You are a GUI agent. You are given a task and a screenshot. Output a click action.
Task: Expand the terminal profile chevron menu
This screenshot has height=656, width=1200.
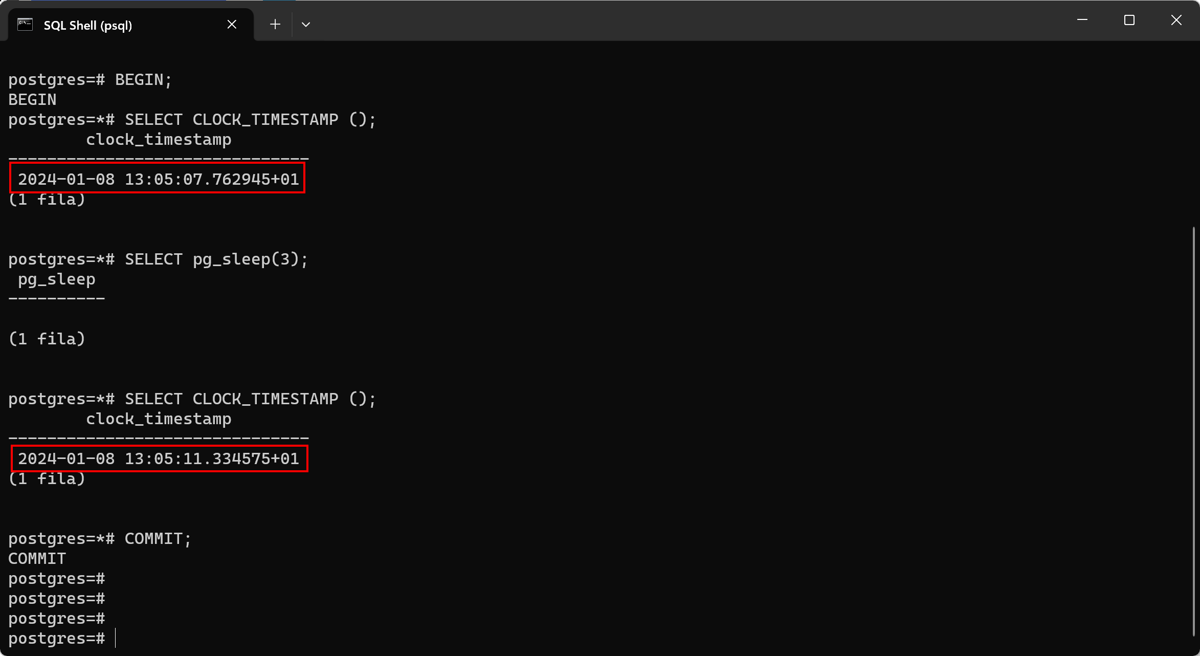[x=305, y=24]
